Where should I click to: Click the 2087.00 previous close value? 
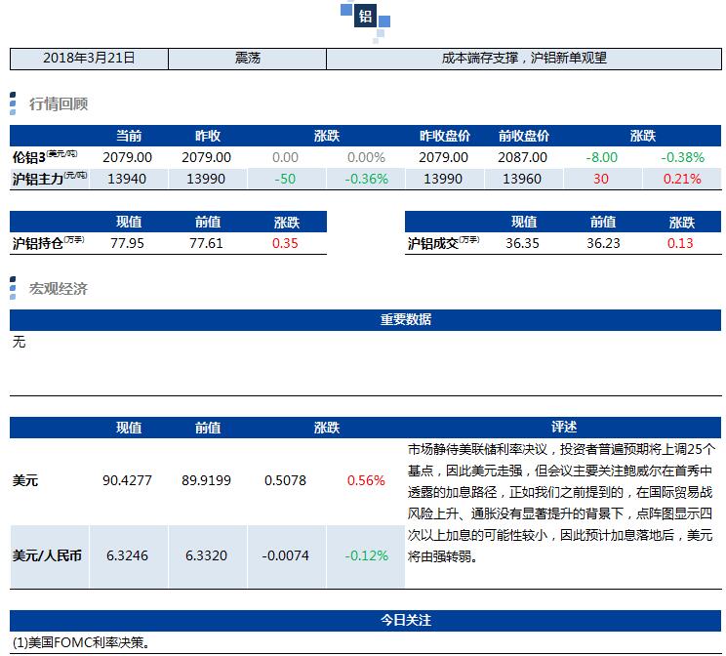point(522,157)
